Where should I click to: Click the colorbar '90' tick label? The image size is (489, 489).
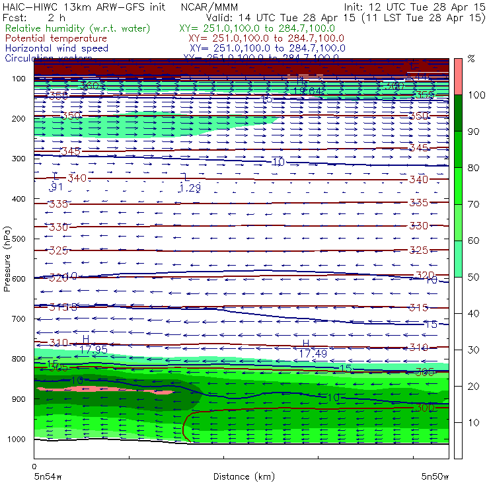click(473, 132)
